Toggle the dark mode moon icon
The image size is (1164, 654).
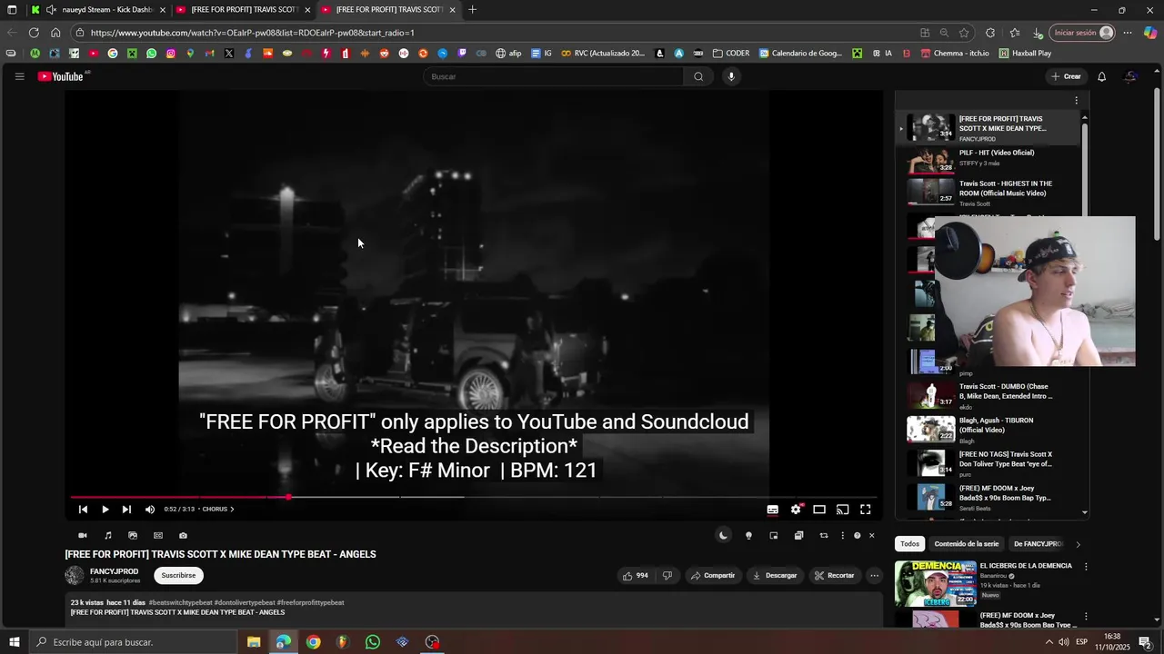pos(724,536)
